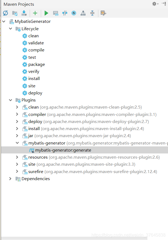Expand the surefire plugin node

(x=17, y=171)
